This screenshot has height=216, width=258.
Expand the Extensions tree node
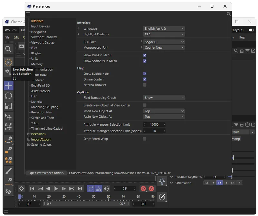pos(29,134)
